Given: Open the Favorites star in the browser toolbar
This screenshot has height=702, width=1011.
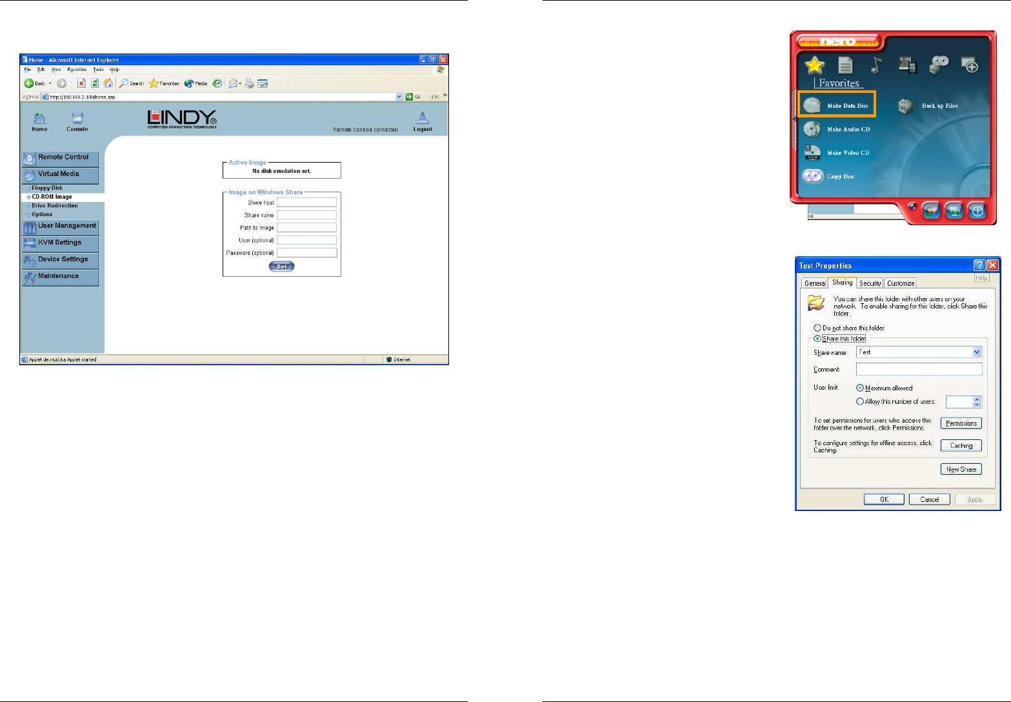Looking at the screenshot, I should pos(164,83).
